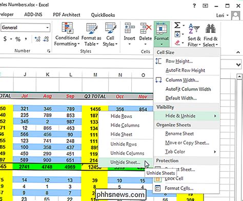243x201 pixels.
Task: Click the Fill down icon
Action: point(177,34)
